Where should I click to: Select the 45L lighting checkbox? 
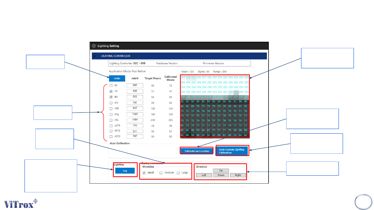point(111,120)
